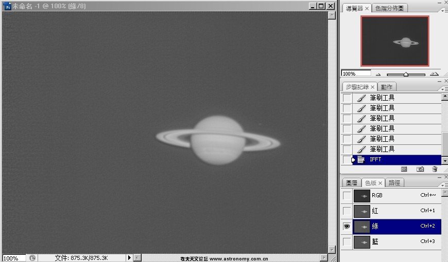Hide the 綠 green channel eye icon
This screenshot has width=448, height=262.
point(347,227)
